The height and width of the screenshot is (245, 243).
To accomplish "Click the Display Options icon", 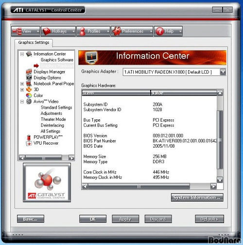I will click(x=29, y=77).
